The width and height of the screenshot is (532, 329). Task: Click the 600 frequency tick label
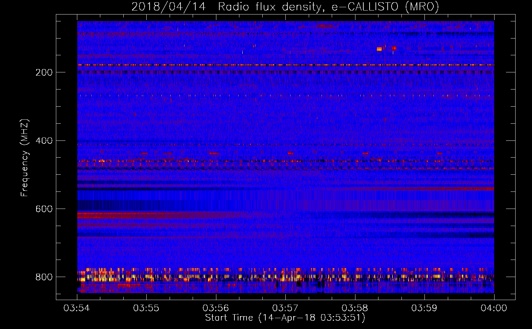click(44, 209)
